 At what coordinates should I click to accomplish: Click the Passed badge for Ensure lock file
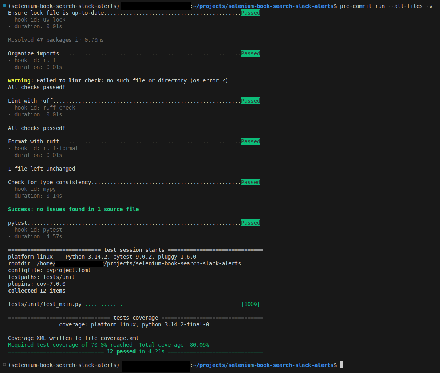tap(250, 13)
